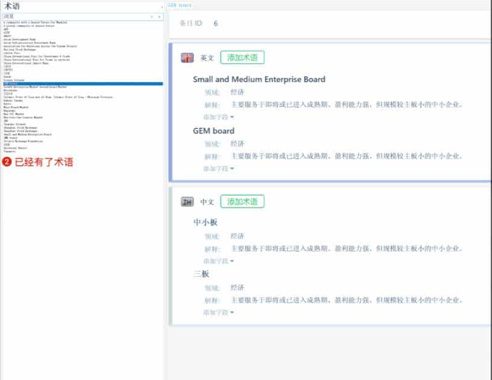
Task: Click the 术语 panel title
Action: (x=12, y=6)
